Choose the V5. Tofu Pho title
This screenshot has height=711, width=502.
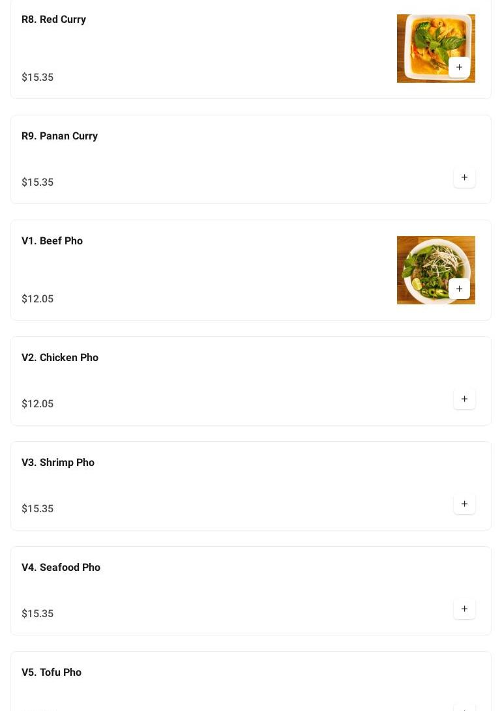pos(52,673)
